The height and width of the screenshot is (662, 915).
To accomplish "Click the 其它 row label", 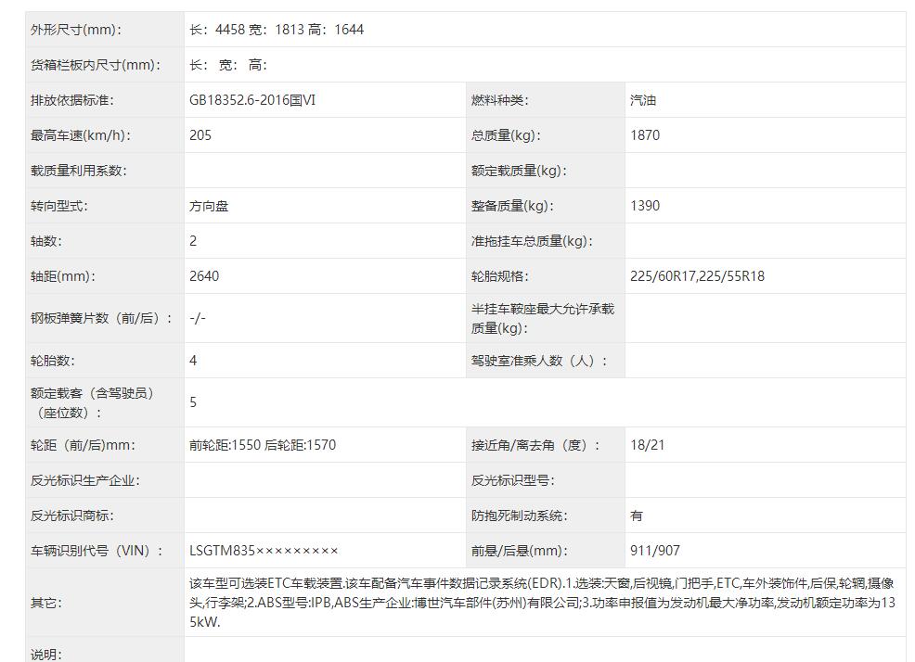I will click(x=45, y=603).
